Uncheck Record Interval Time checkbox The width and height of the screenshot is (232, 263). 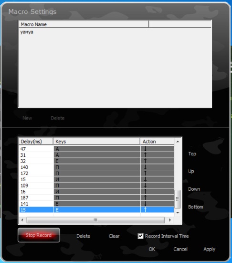[x=140, y=236]
